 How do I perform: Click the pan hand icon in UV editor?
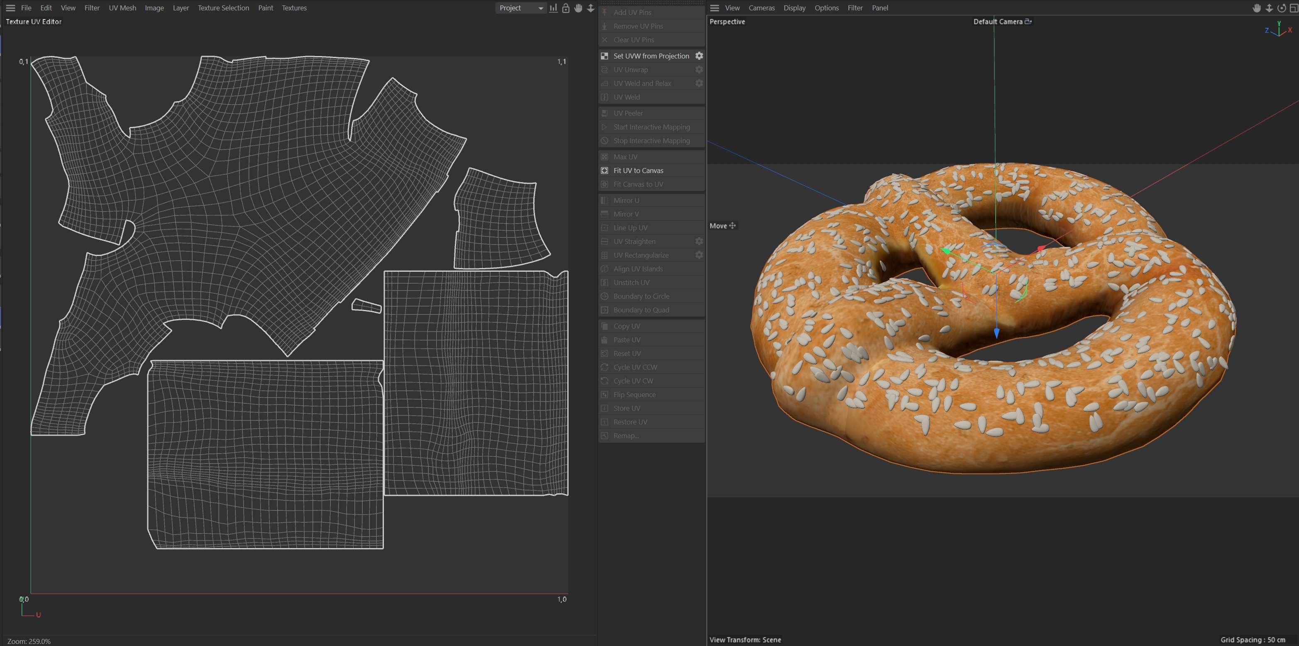(x=578, y=8)
